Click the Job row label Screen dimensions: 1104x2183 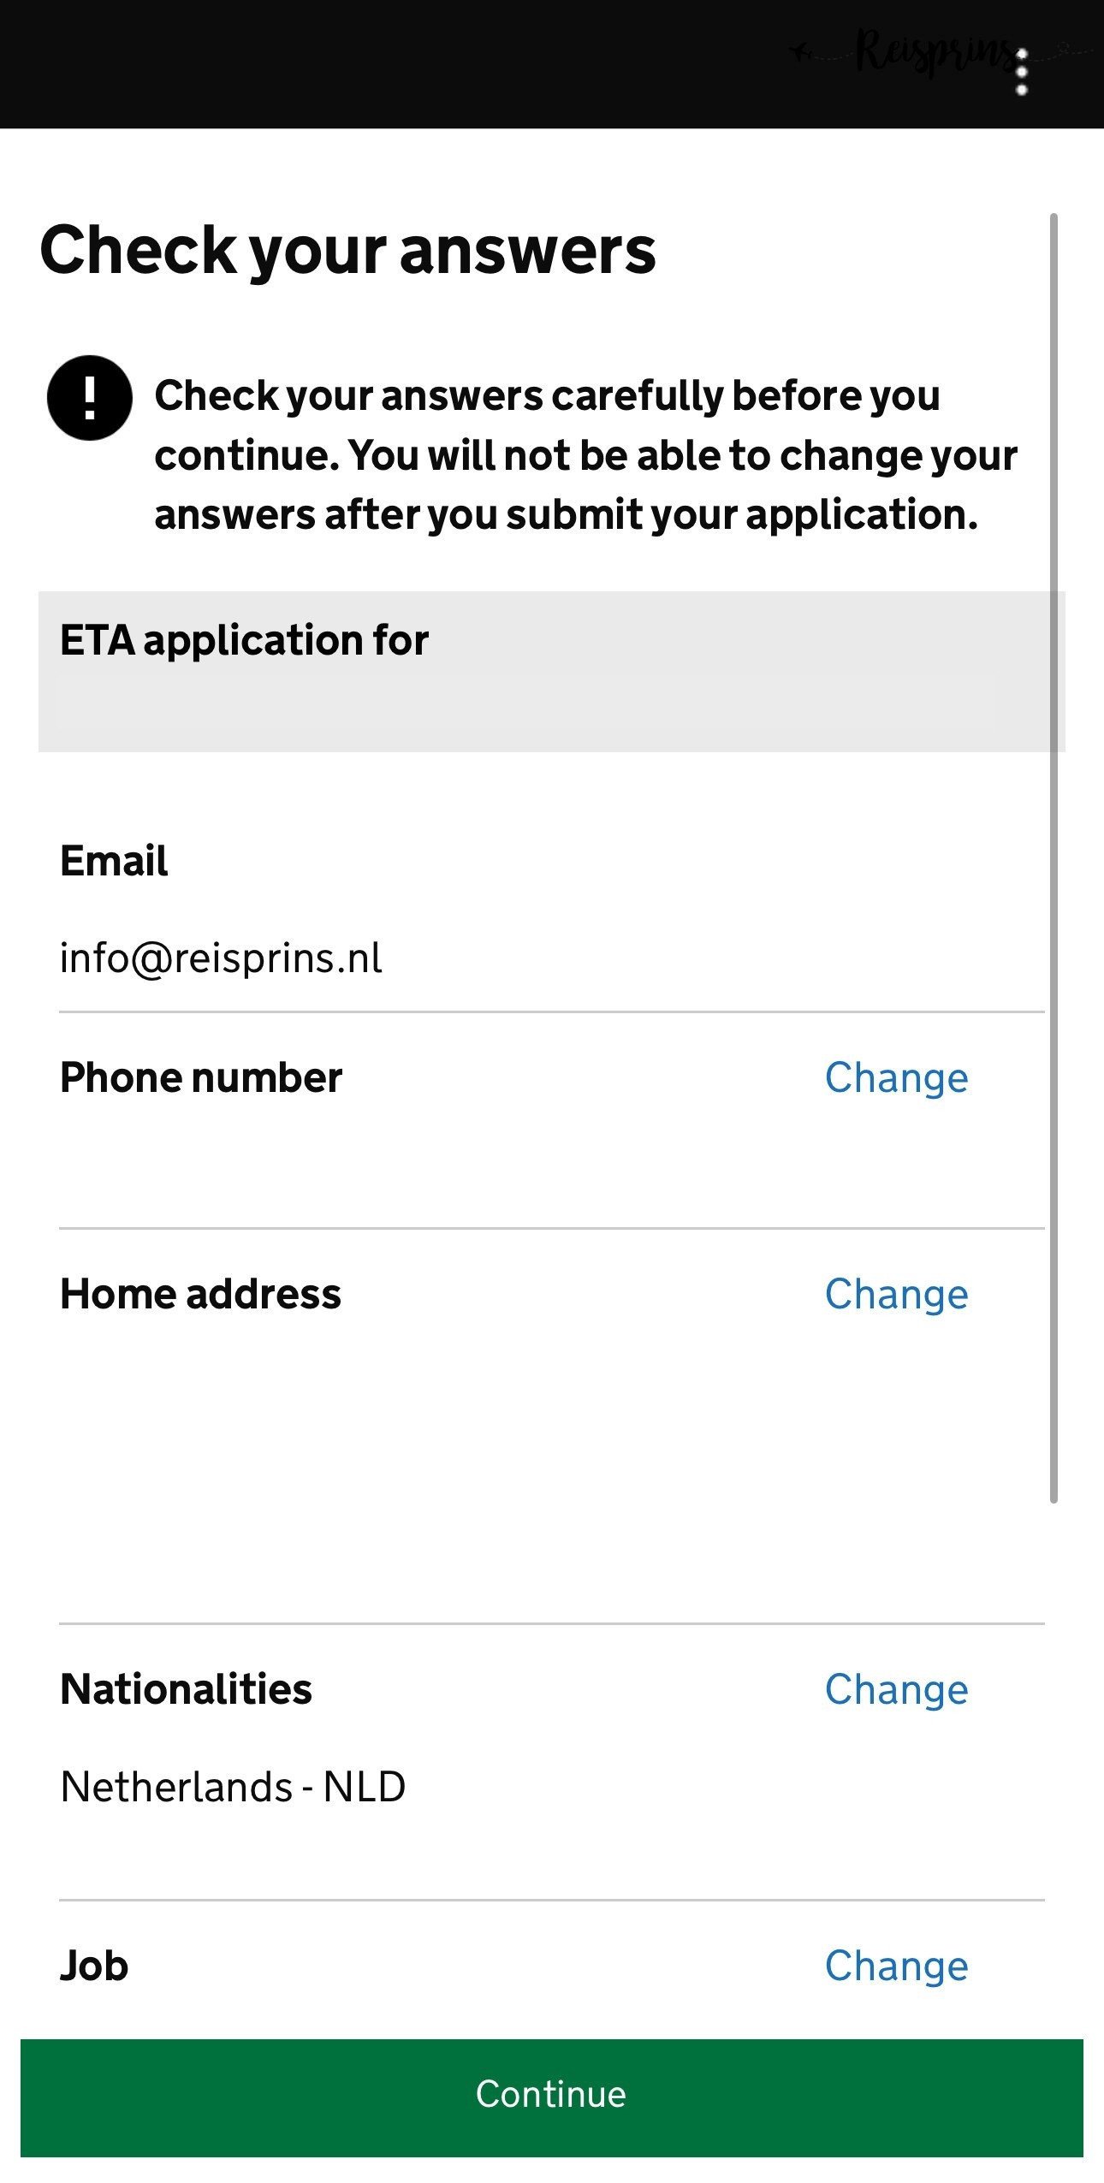tap(94, 1966)
